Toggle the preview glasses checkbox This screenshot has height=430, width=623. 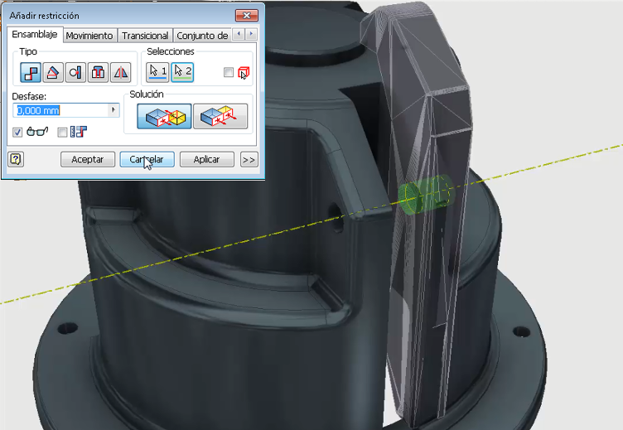(17, 133)
